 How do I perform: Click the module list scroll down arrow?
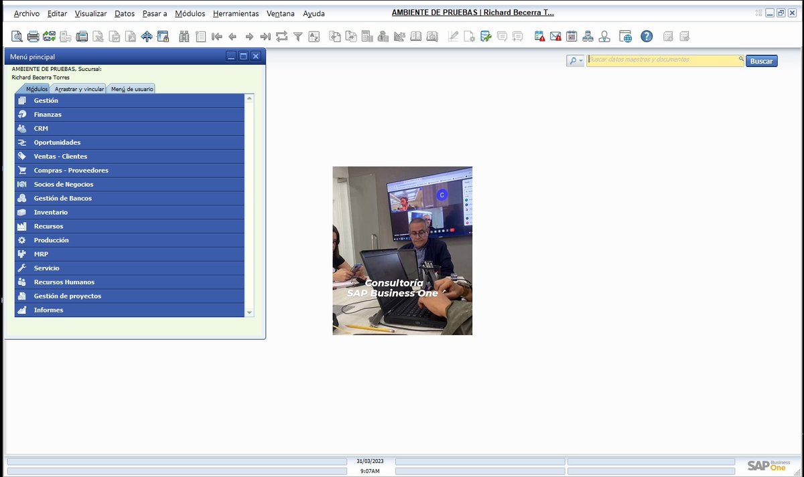coord(249,312)
